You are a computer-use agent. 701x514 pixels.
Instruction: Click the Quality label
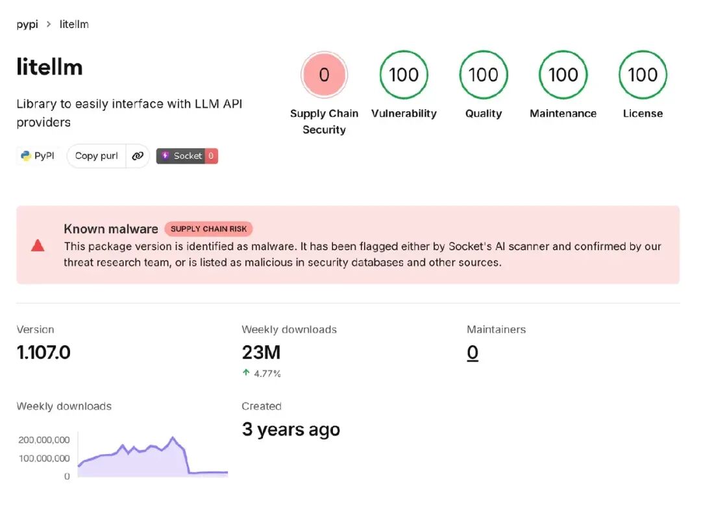pos(484,114)
